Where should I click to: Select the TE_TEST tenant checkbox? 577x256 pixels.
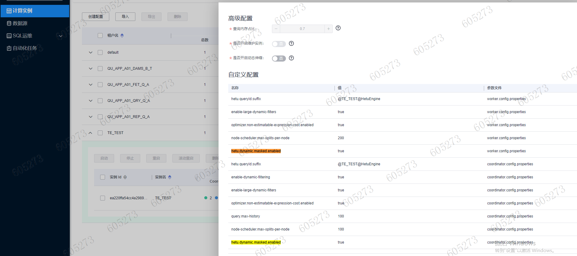[x=100, y=133]
